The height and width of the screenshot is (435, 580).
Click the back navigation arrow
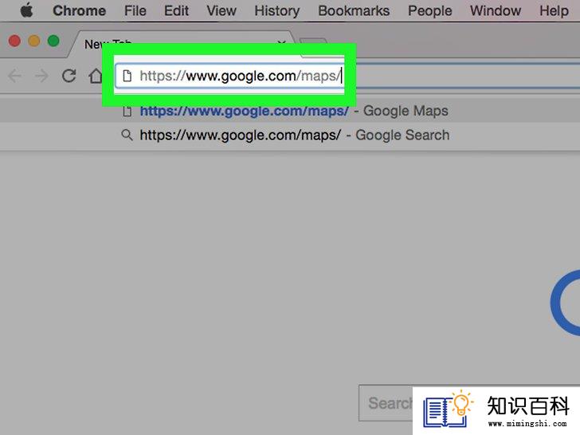(15, 76)
